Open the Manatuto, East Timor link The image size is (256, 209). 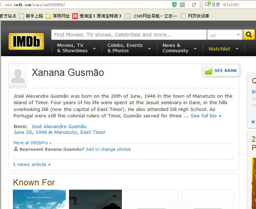(80, 132)
